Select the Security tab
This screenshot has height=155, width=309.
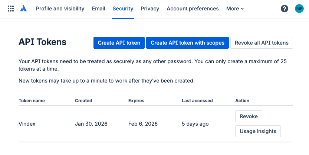click(123, 9)
